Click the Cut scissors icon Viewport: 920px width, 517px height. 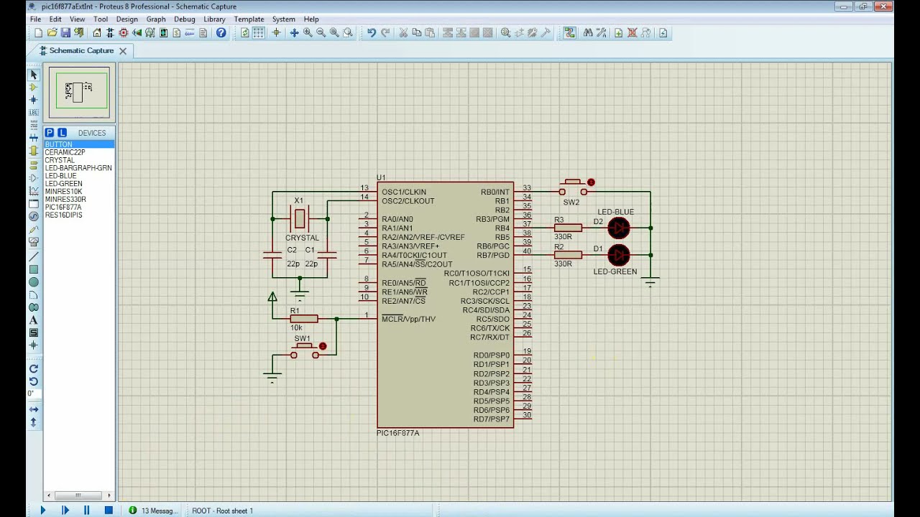click(403, 33)
